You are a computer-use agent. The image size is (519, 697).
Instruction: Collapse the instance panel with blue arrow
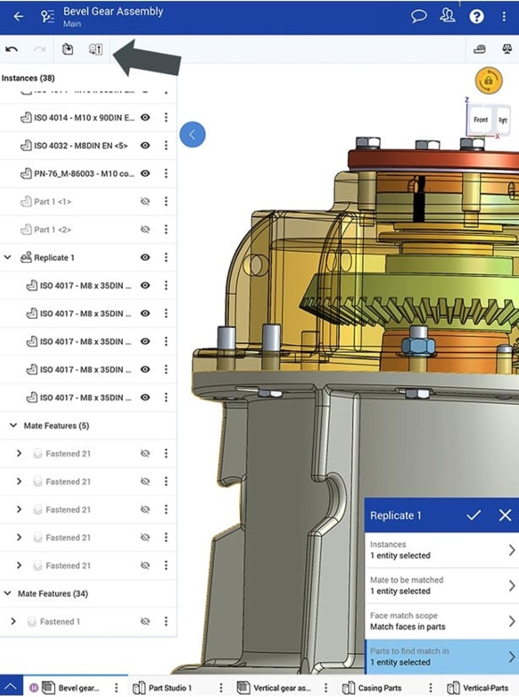click(x=192, y=135)
